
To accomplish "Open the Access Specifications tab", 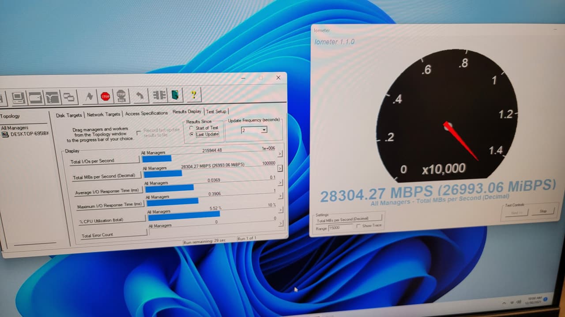I will [x=146, y=113].
